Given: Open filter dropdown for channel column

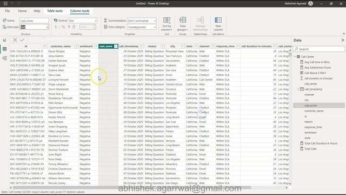Looking at the screenshot, I should [x=212, y=46].
